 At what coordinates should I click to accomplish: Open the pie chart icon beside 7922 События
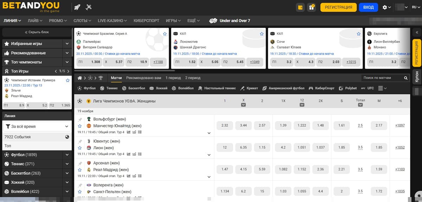coord(67,137)
